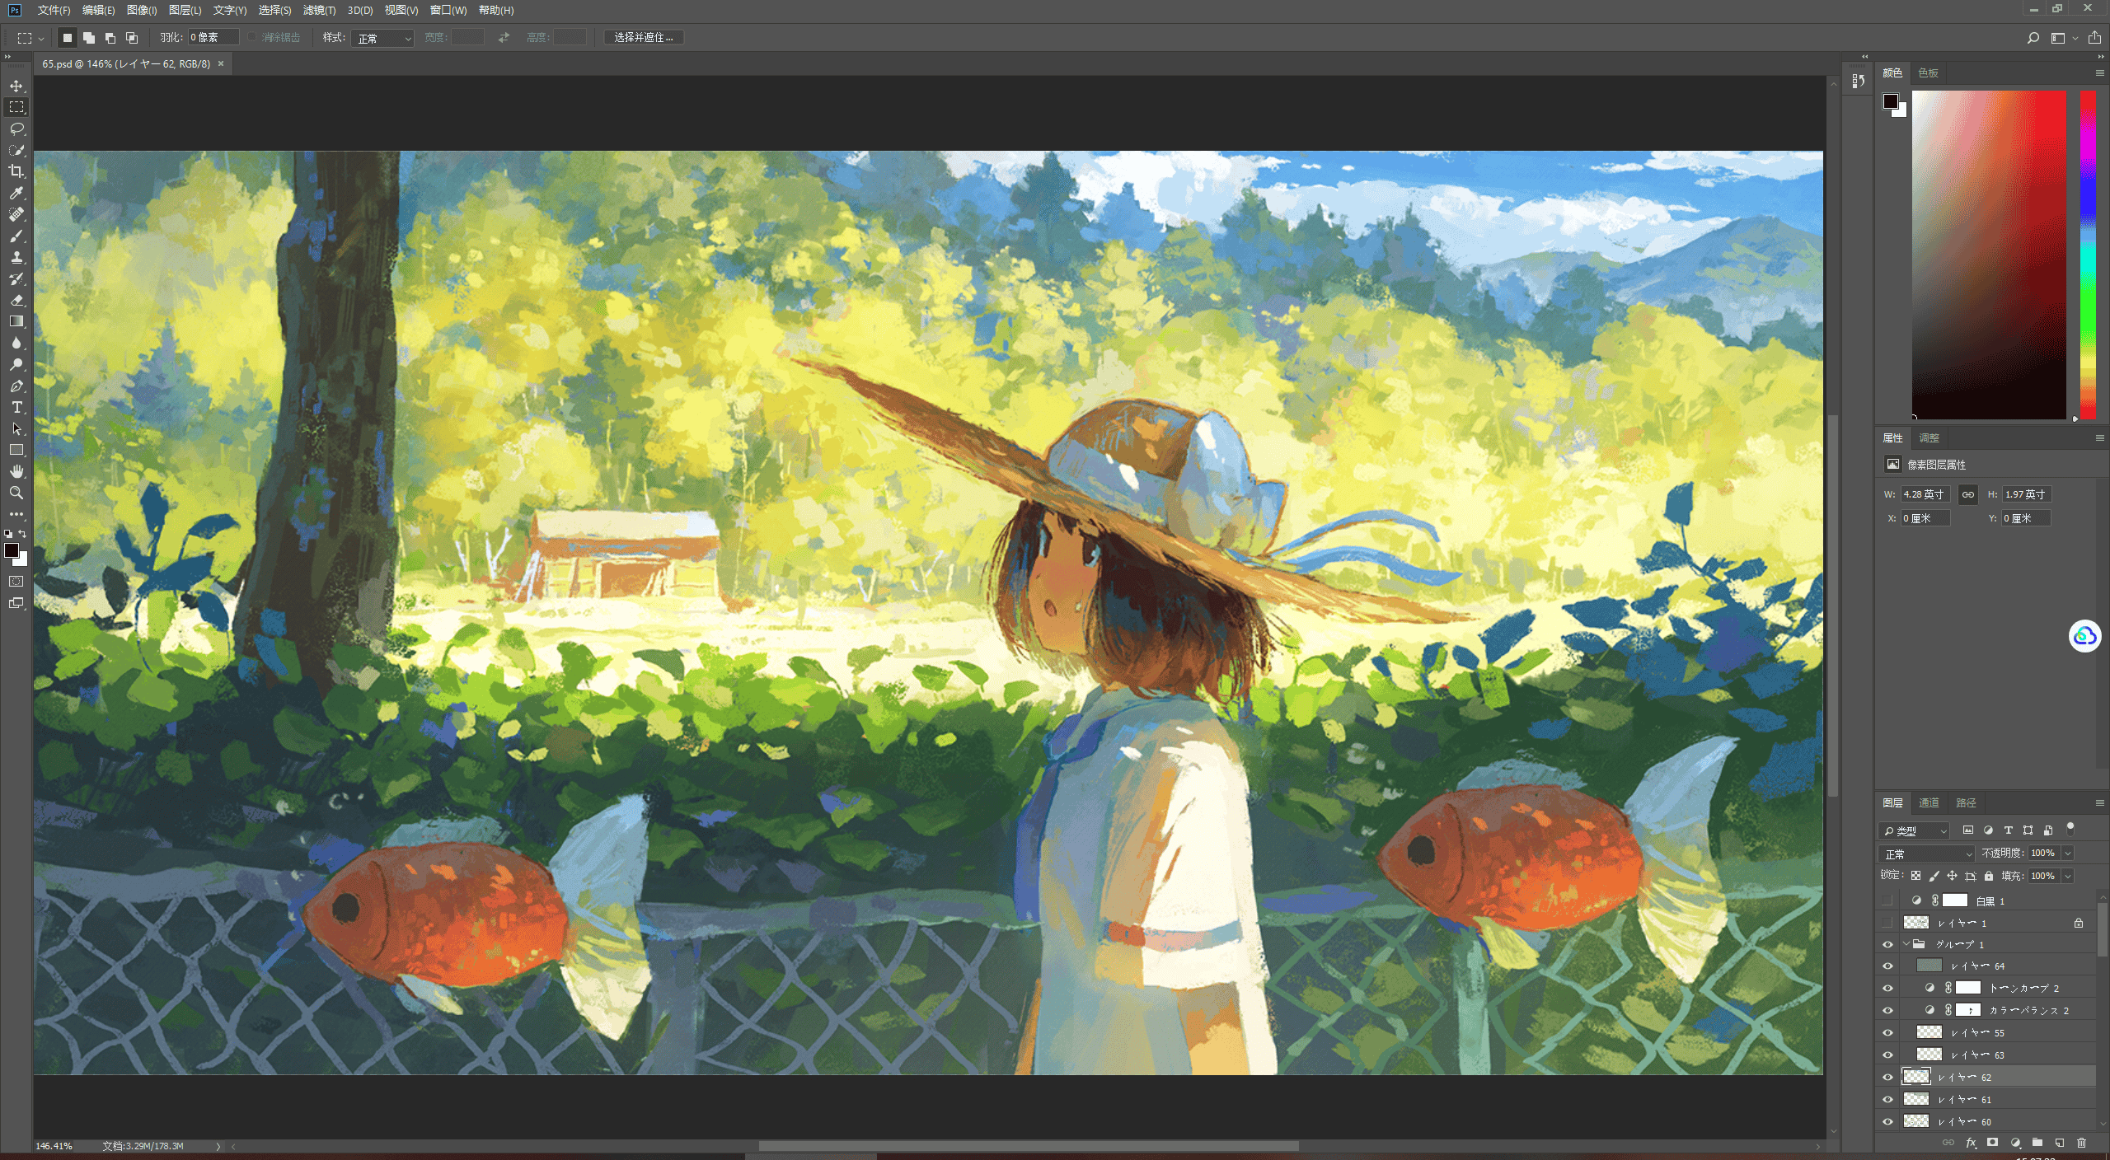Create a new layer with the new layer icon

pyautogui.click(x=2060, y=1143)
